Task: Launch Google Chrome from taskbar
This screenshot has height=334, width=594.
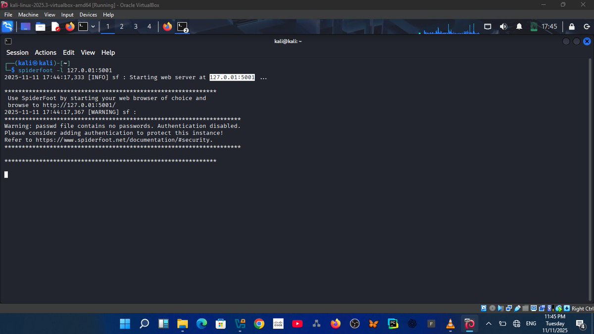Action: click(259, 324)
